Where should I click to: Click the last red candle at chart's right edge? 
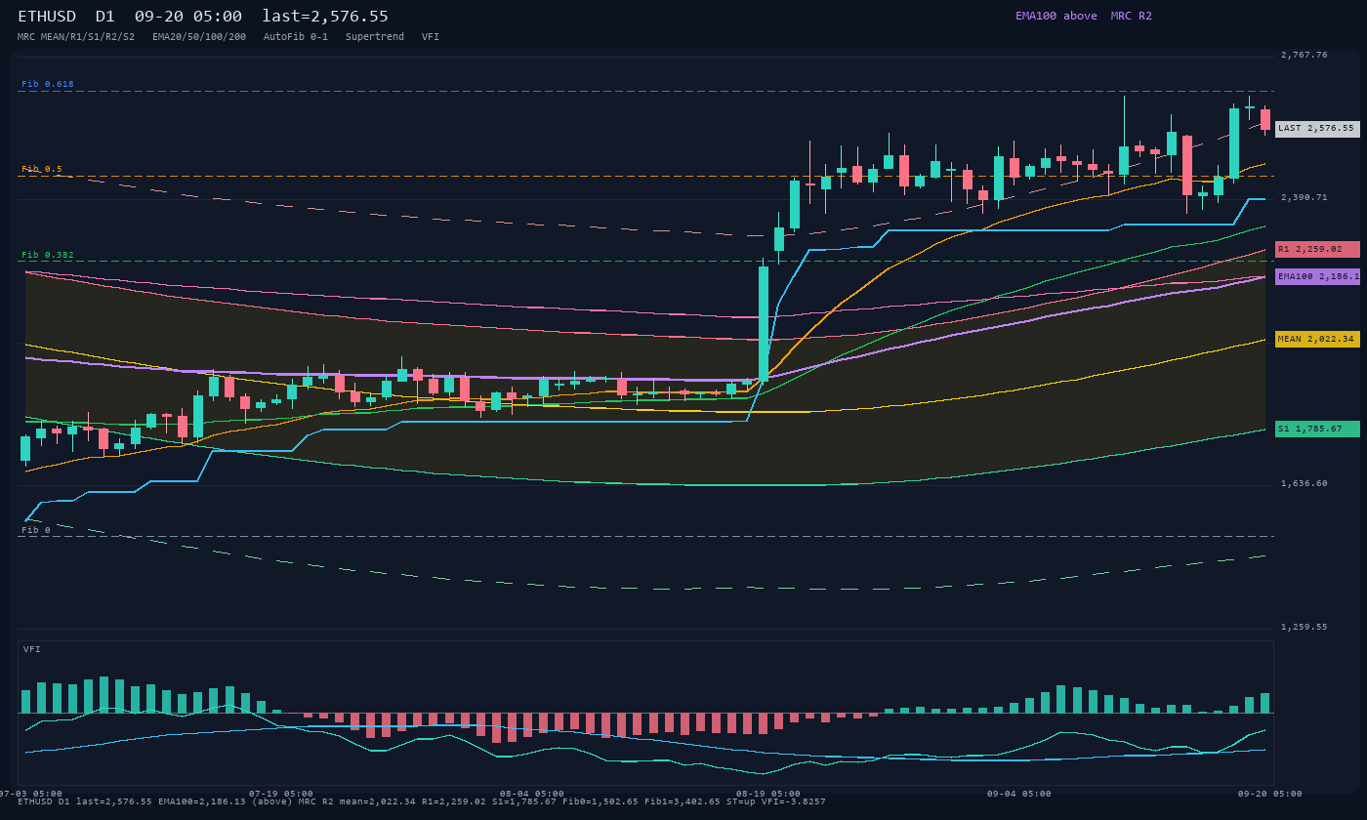(x=1265, y=119)
